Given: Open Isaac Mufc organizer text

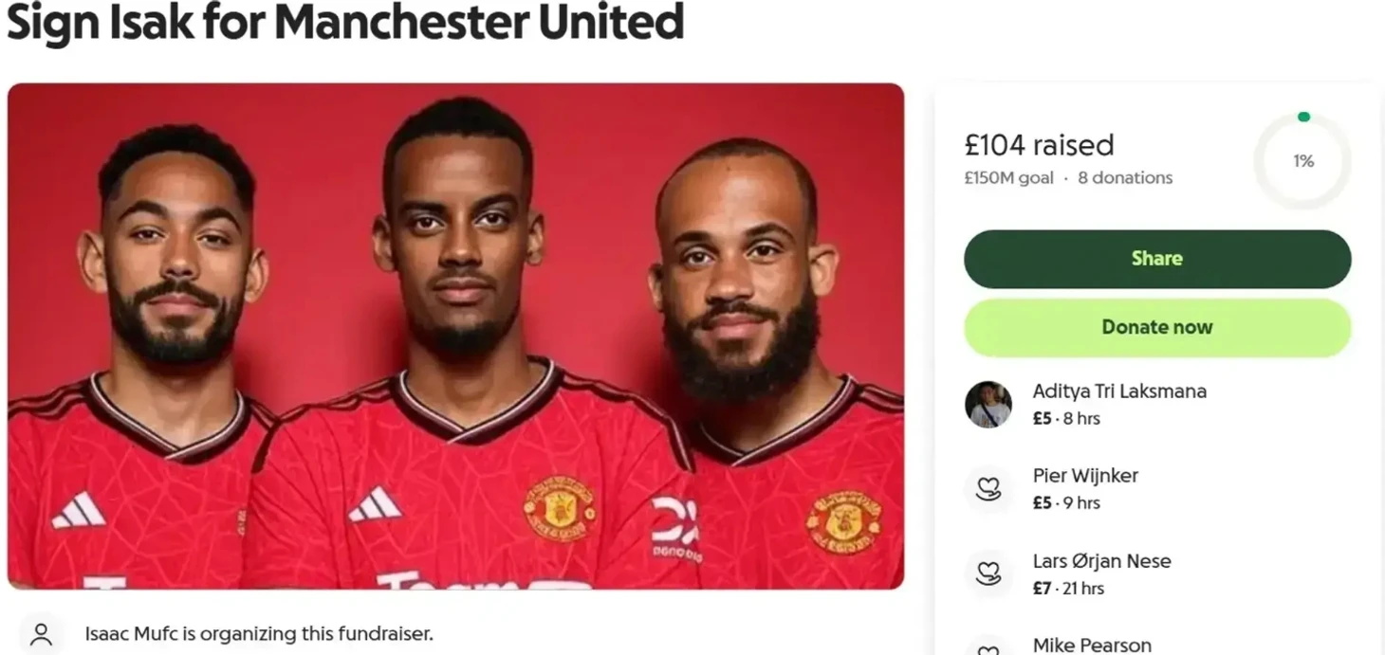Looking at the screenshot, I should (258, 633).
